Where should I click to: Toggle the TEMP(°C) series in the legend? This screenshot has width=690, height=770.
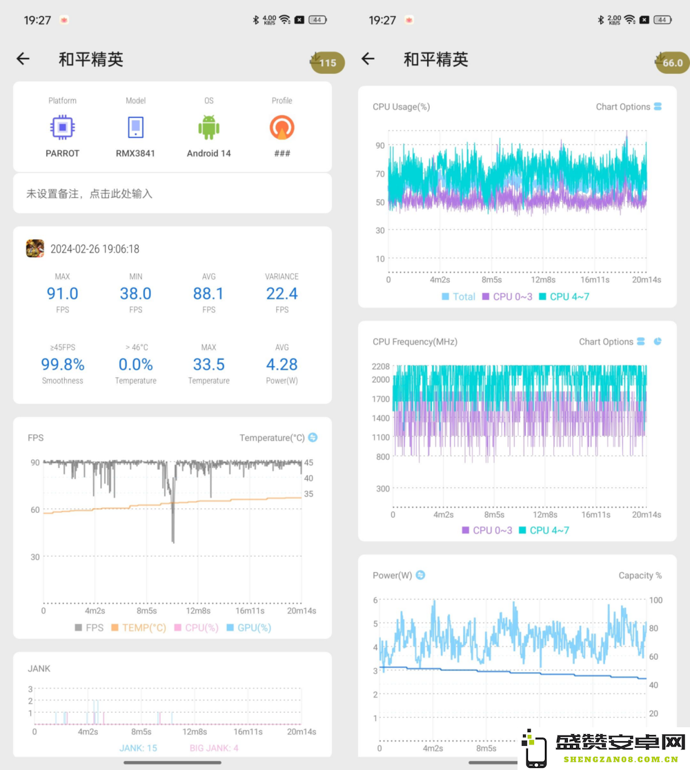click(x=139, y=627)
